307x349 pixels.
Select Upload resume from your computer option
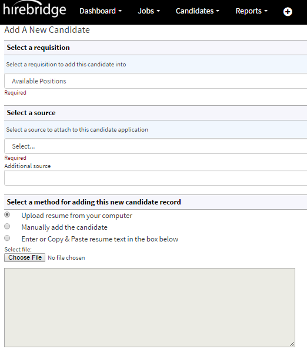[x=7, y=215]
